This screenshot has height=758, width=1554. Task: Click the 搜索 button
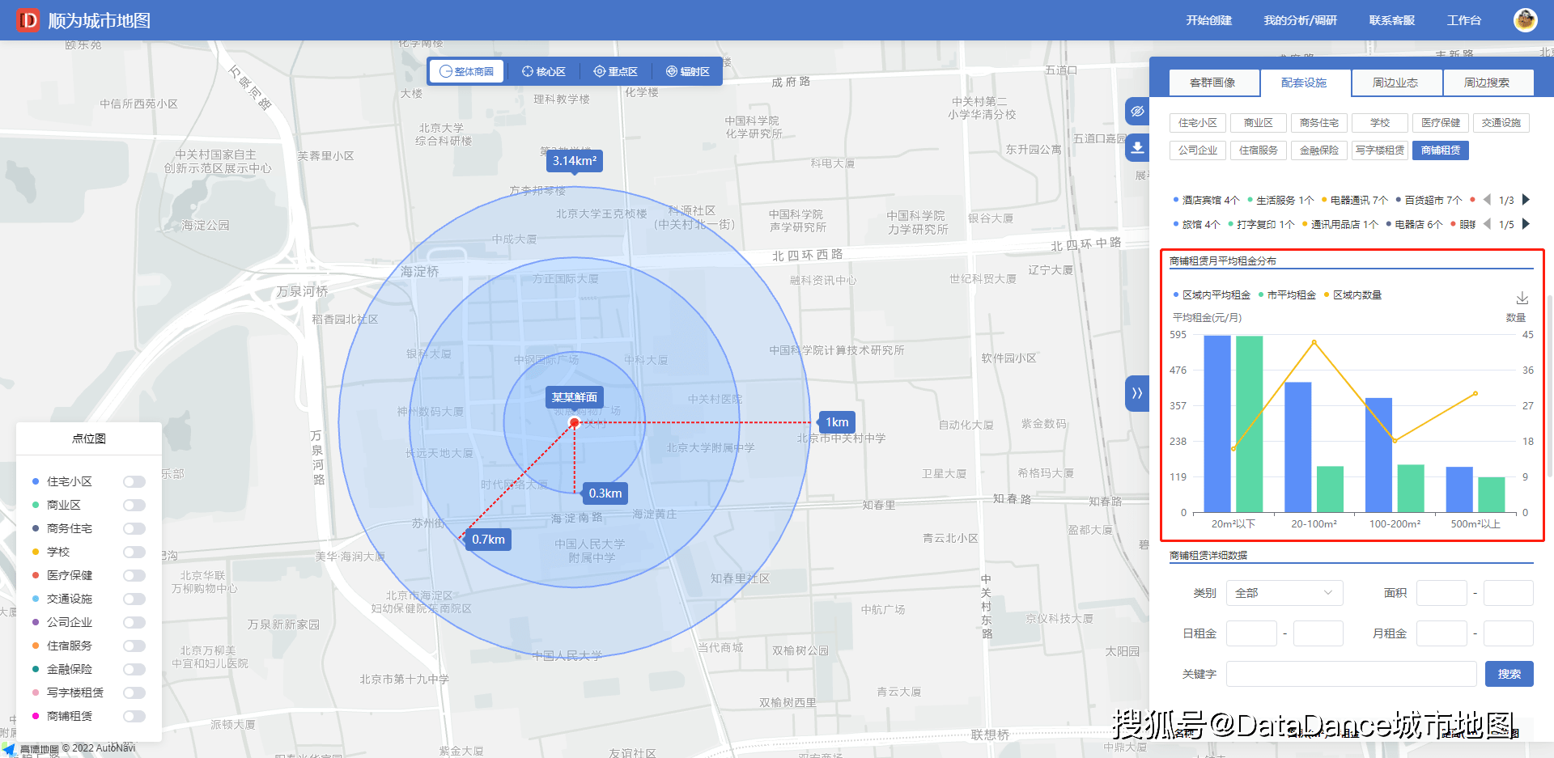click(1509, 674)
